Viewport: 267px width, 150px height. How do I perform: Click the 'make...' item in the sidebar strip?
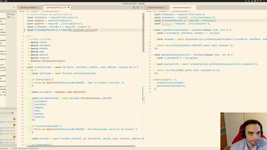pyautogui.click(x=11, y=14)
